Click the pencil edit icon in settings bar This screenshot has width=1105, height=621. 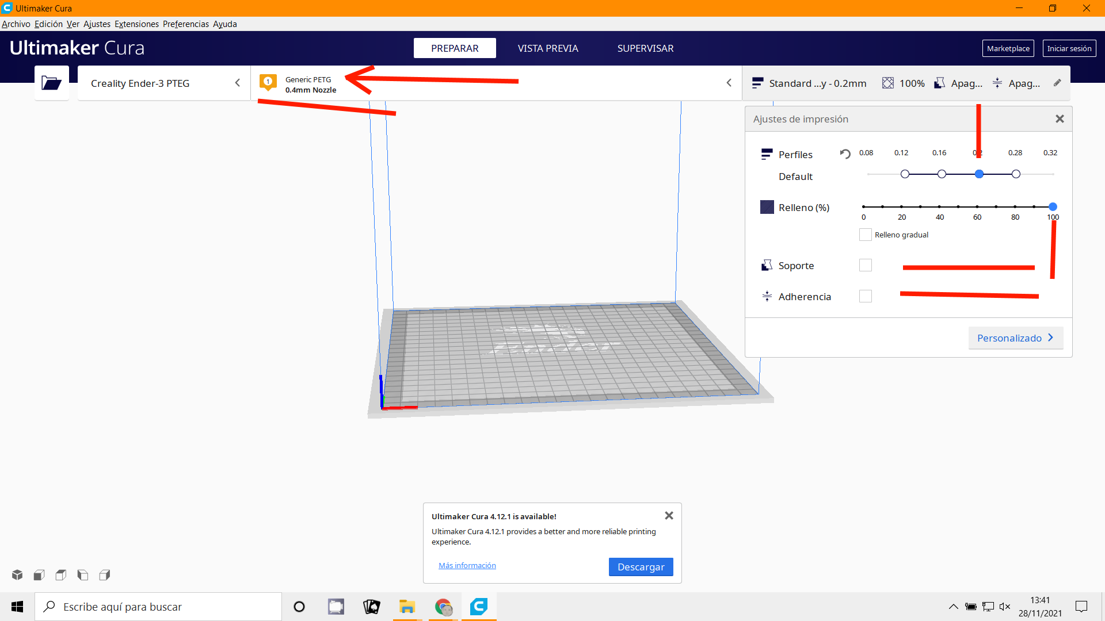coord(1057,83)
